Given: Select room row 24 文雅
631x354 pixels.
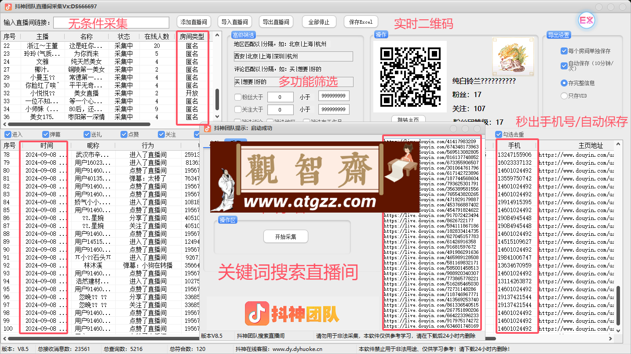Looking at the screenshot, I should tap(107, 61).
